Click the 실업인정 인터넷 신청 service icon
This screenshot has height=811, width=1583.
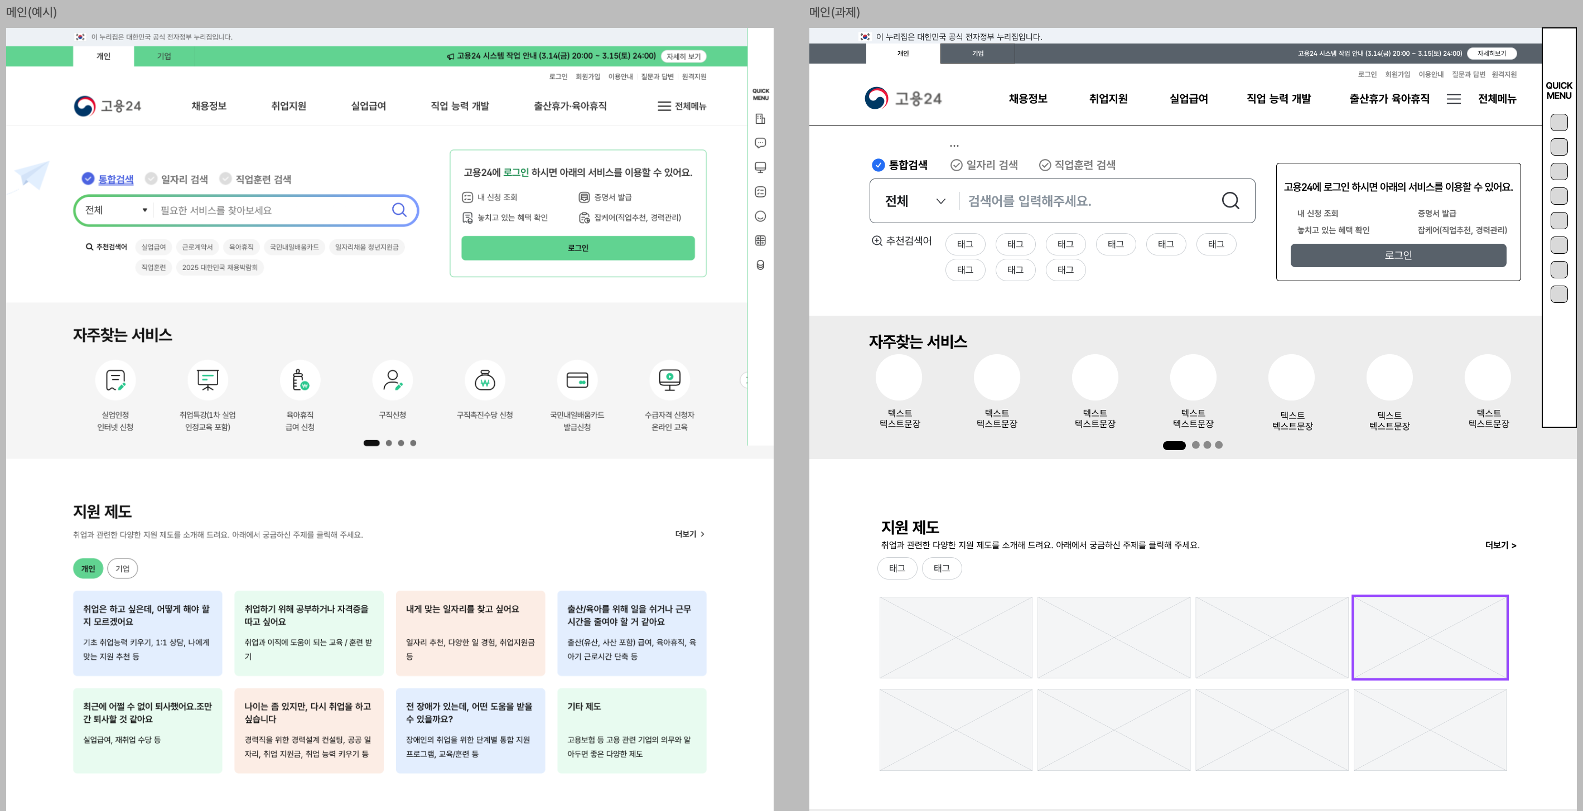pyautogui.click(x=115, y=380)
